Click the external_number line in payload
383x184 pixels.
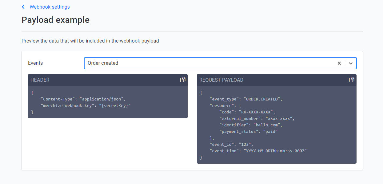pos(257,119)
